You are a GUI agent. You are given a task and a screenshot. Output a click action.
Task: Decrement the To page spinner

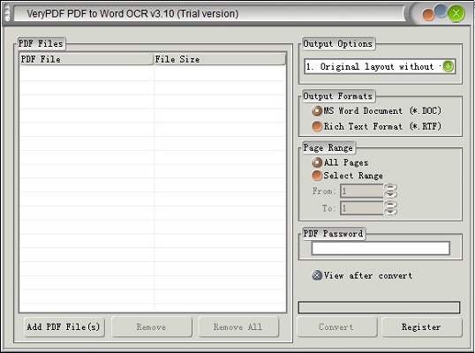(391, 212)
